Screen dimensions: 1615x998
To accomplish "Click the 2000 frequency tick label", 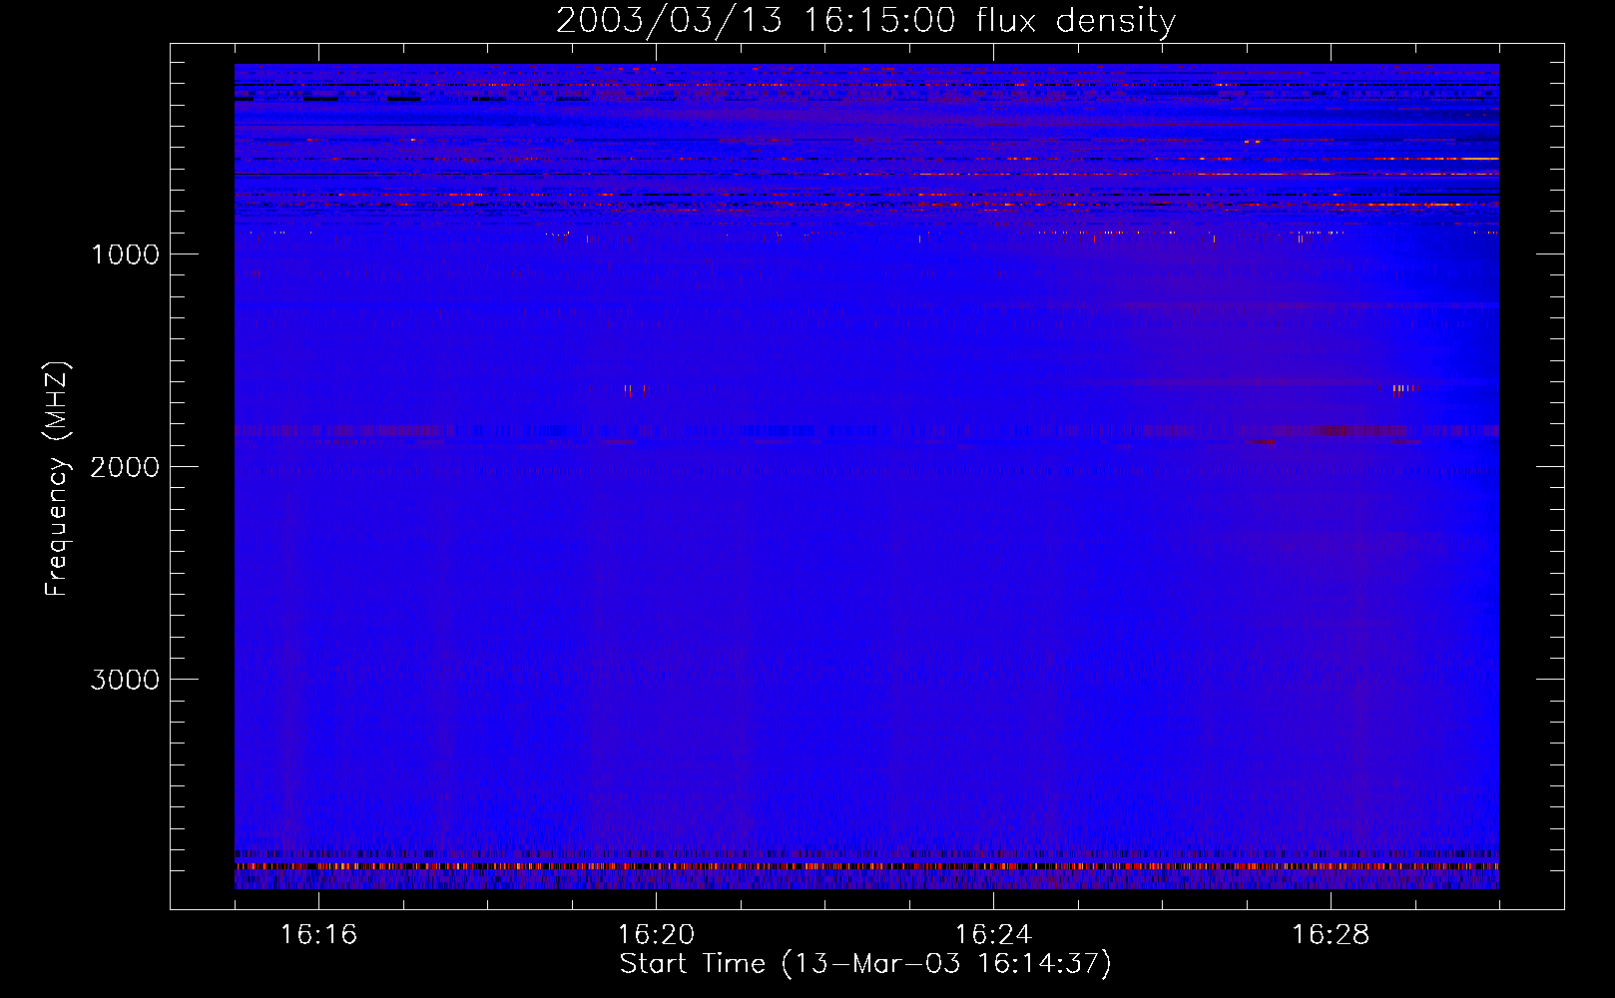I will [x=125, y=467].
